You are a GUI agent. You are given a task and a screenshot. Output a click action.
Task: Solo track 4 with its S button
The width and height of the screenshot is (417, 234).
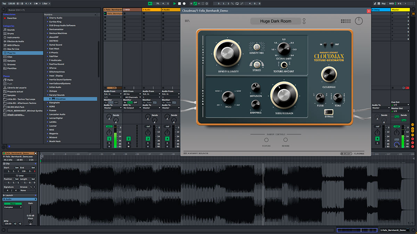point(167,143)
